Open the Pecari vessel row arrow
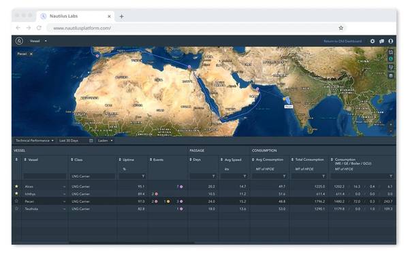408x261 pixels. coord(64,201)
